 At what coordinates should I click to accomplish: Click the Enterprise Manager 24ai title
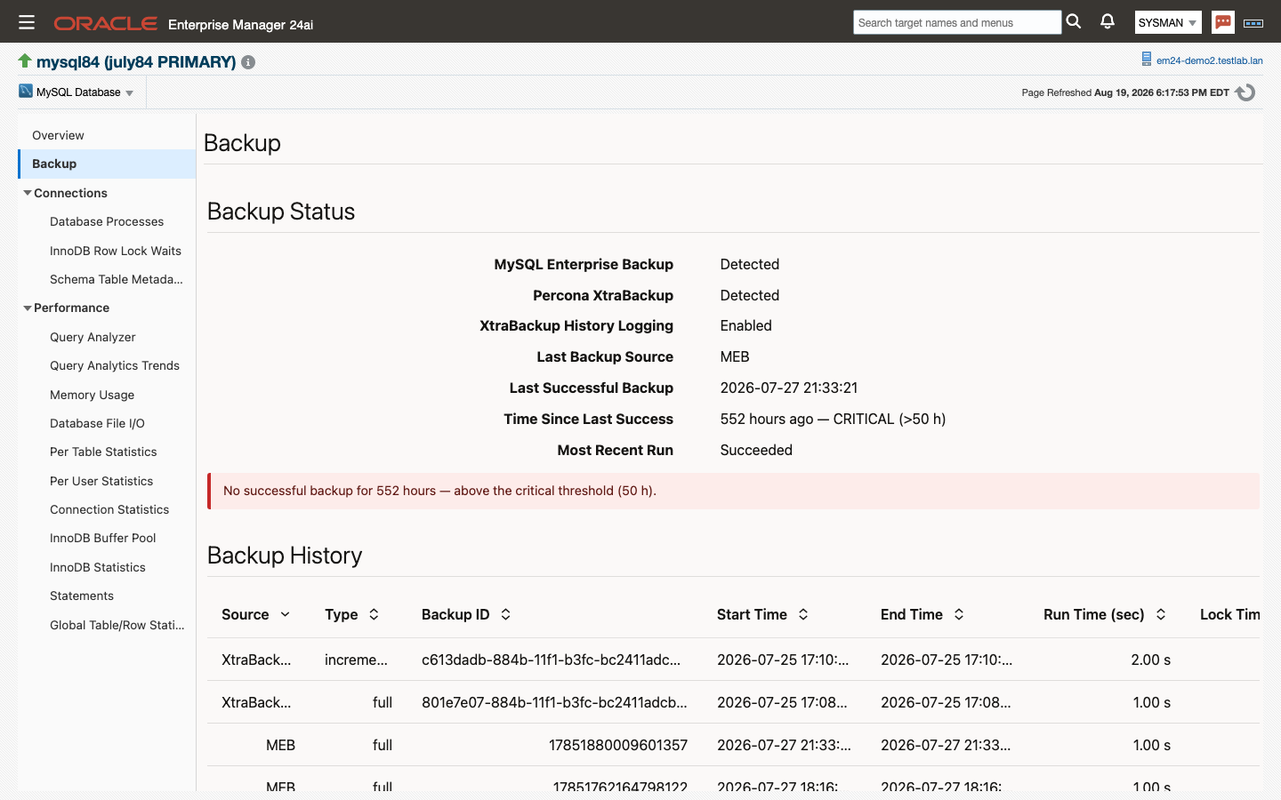point(240,25)
